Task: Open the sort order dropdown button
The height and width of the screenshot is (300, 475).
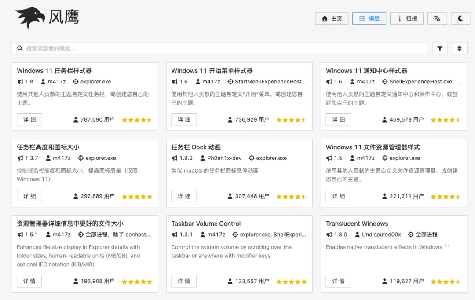Action: [x=459, y=48]
